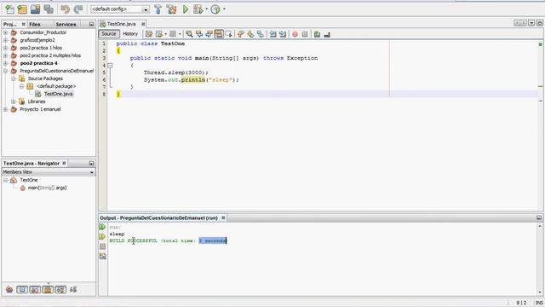545x307 pixels.
Task: Select TestOne.java Navigator tab
Action: coord(32,163)
